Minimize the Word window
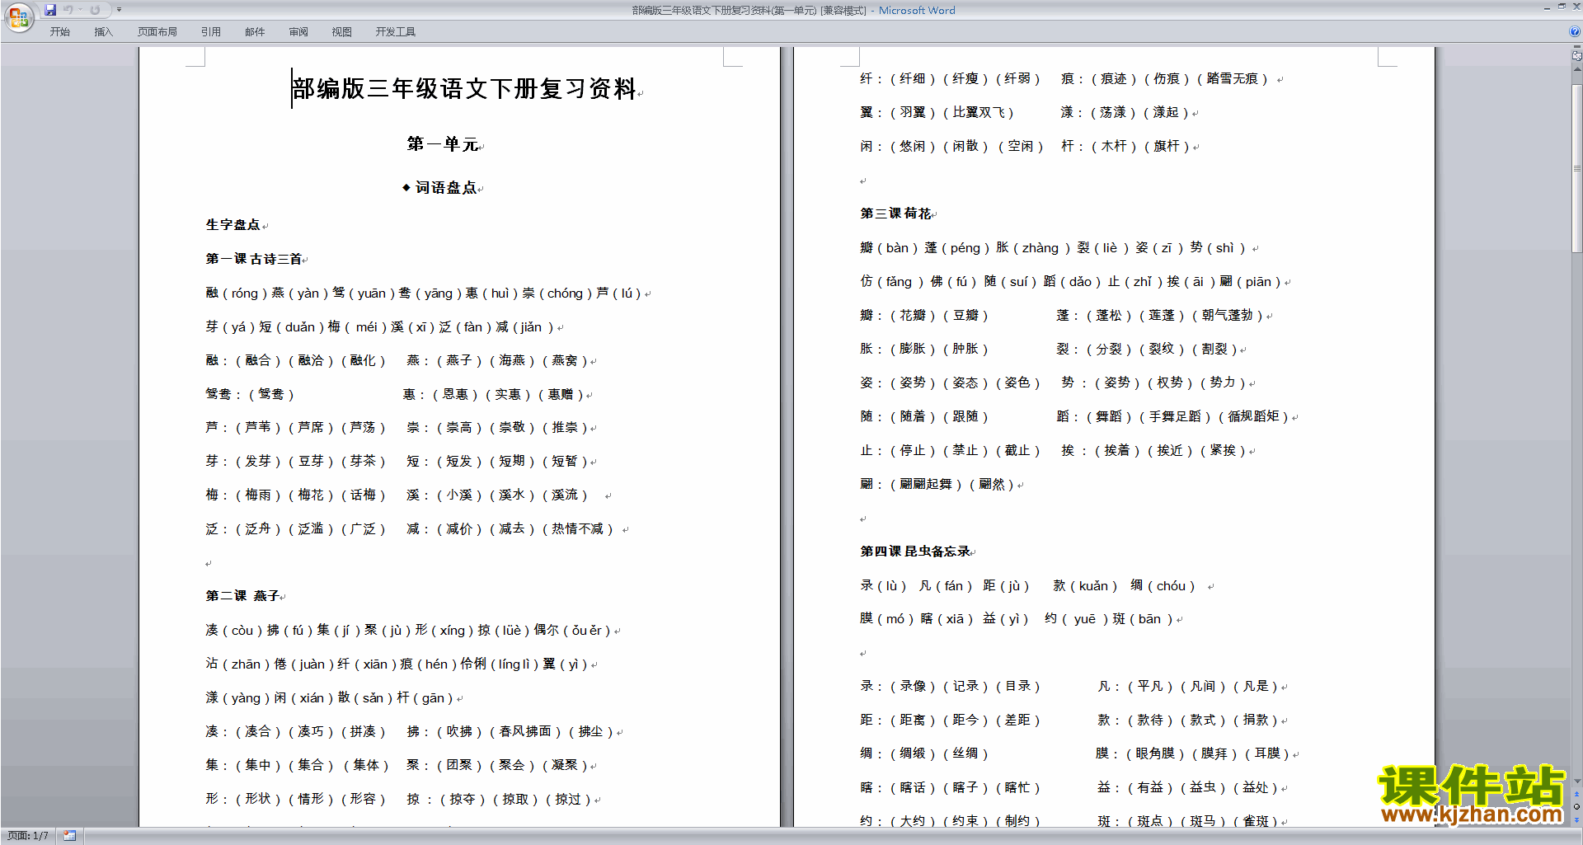This screenshot has width=1583, height=845. point(1547,7)
